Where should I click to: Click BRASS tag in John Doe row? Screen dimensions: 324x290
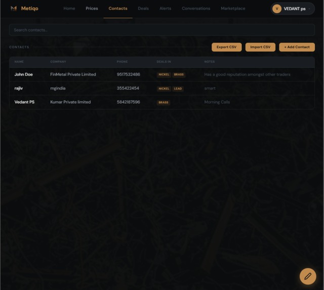tap(179, 74)
